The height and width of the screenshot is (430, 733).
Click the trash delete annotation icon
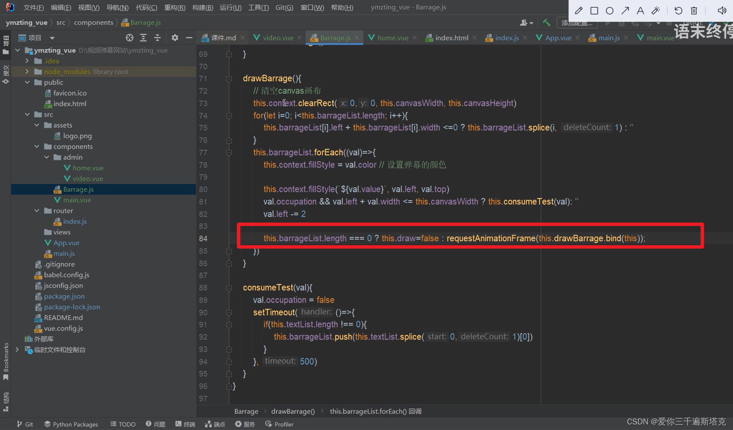coord(694,11)
